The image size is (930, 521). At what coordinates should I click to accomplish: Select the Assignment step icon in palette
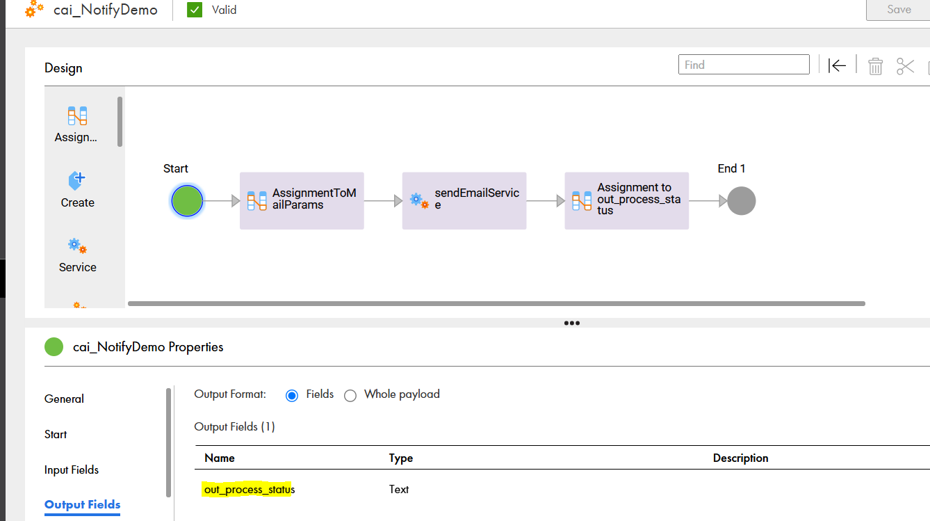click(77, 116)
